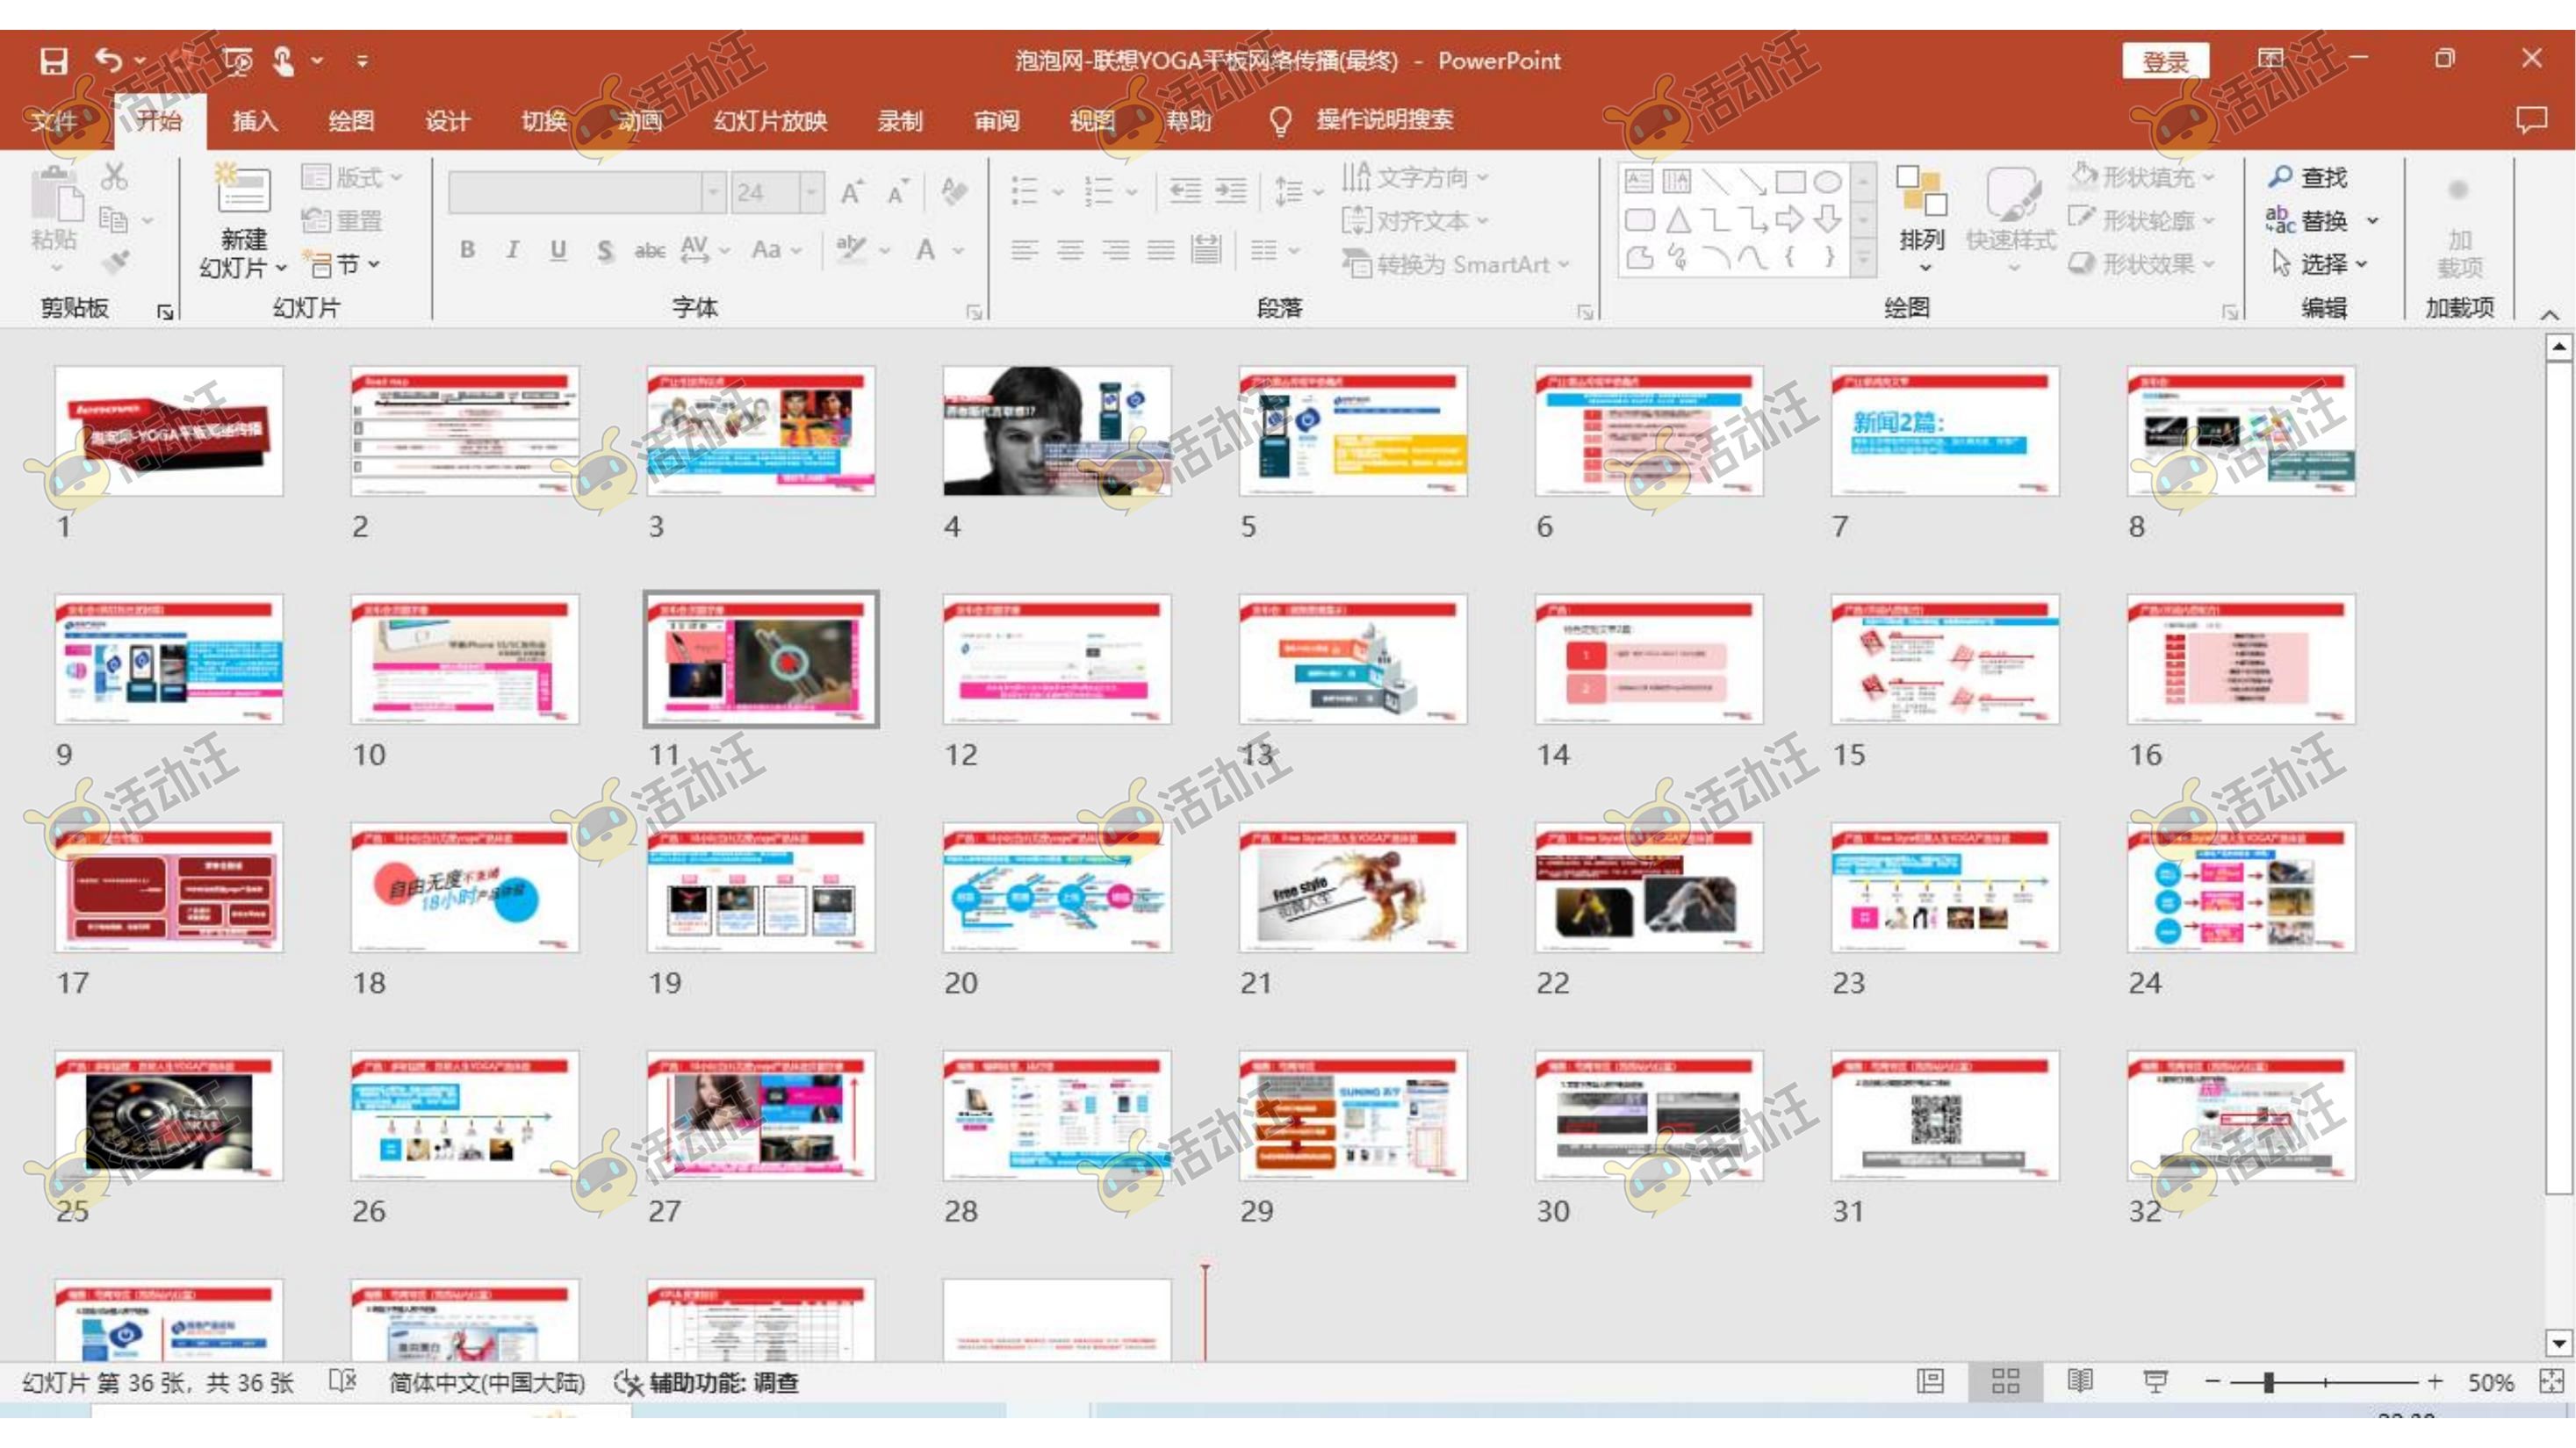Click the Sign in (登录) button
Screen dimensions: 2576x1448
point(2166,62)
